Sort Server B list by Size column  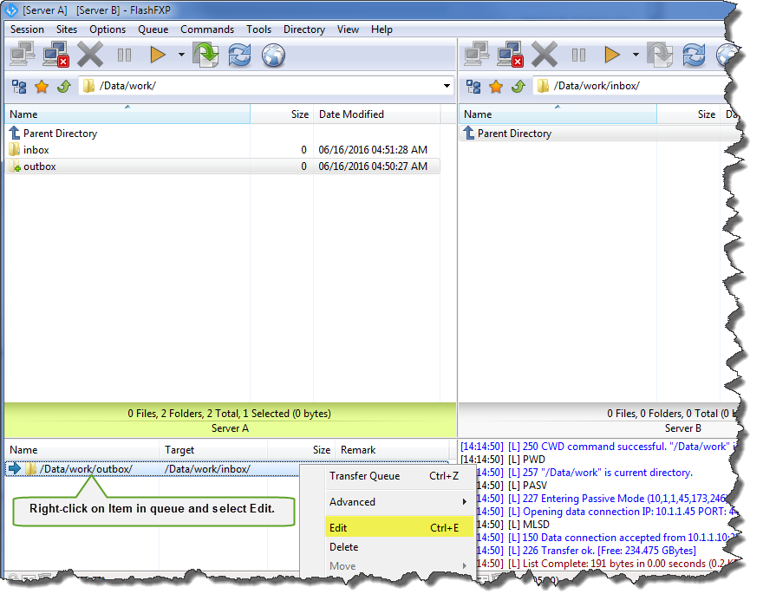pyautogui.click(x=688, y=114)
